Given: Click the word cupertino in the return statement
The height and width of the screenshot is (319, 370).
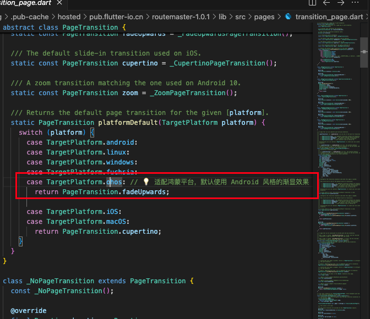Looking at the screenshot, I should click(140, 232).
